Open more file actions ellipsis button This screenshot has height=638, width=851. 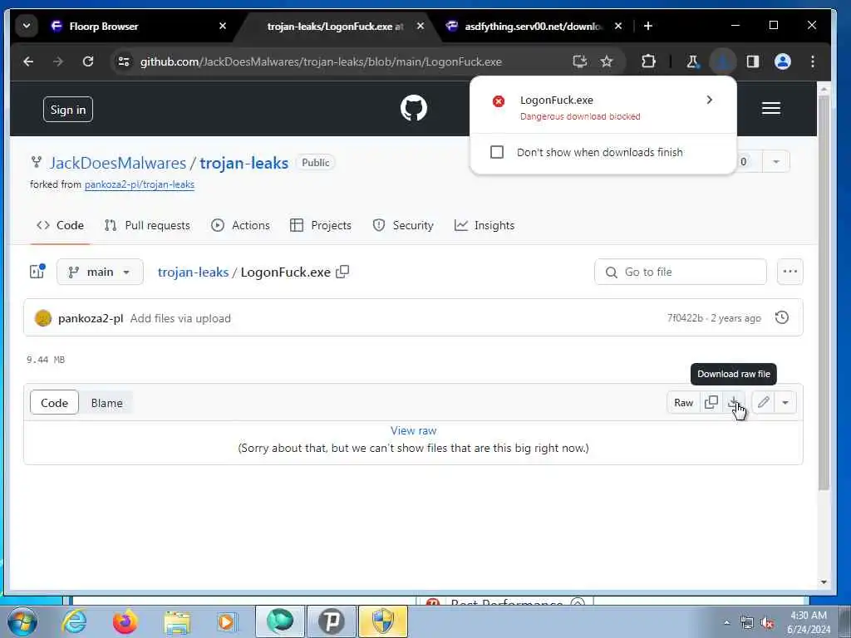pyautogui.click(x=790, y=272)
